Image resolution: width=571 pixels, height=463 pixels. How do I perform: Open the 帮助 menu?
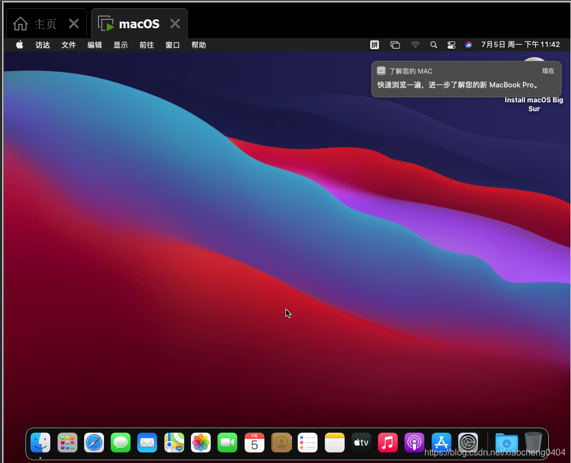point(199,45)
